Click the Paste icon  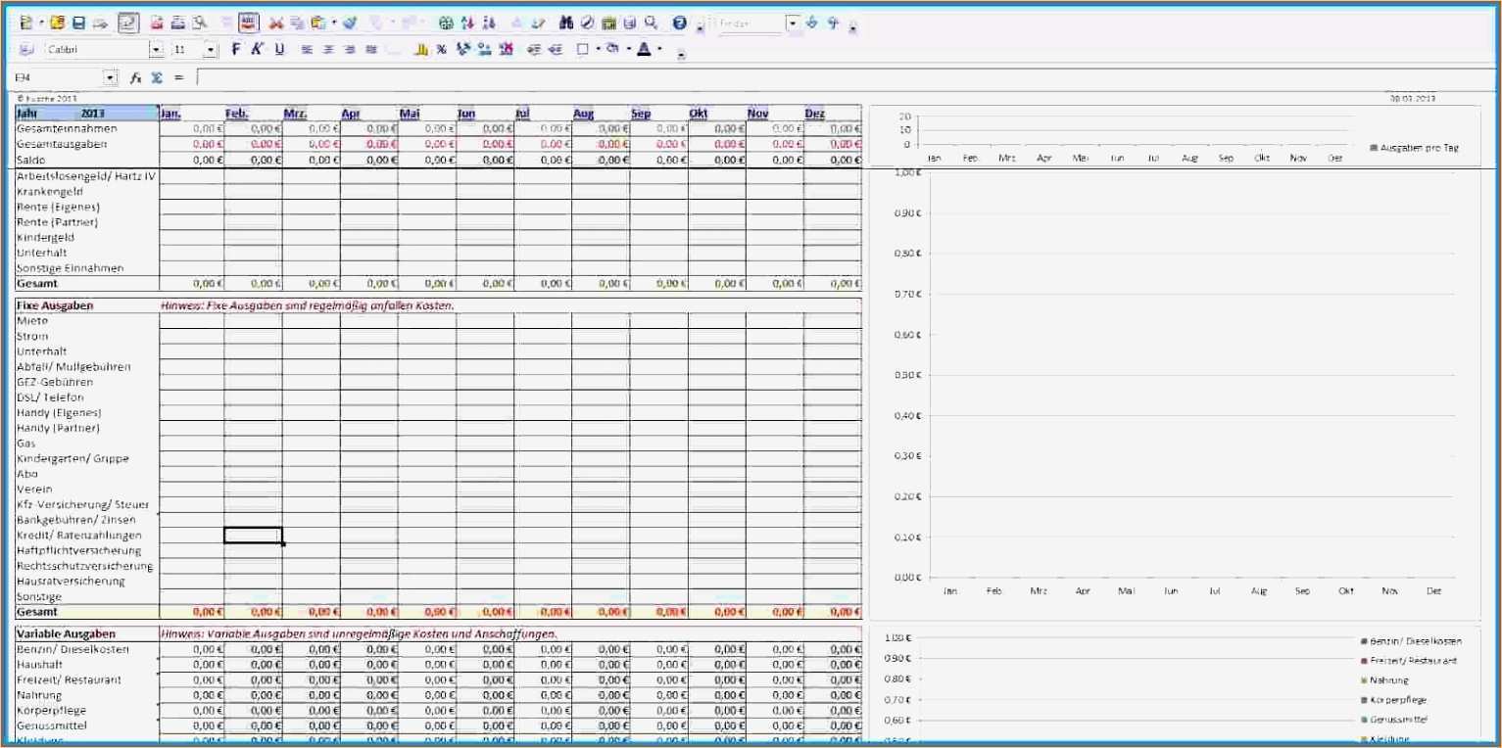pyautogui.click(x=316, y=22)
